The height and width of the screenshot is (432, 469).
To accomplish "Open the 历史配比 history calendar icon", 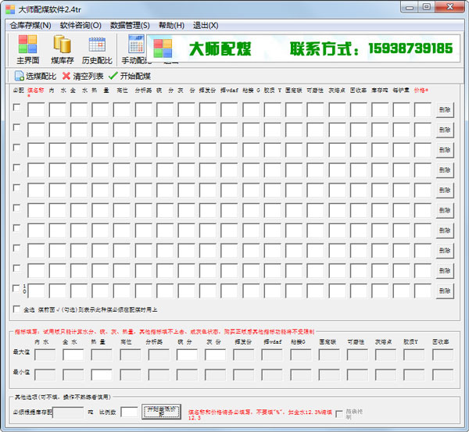I will coord(97,46).
